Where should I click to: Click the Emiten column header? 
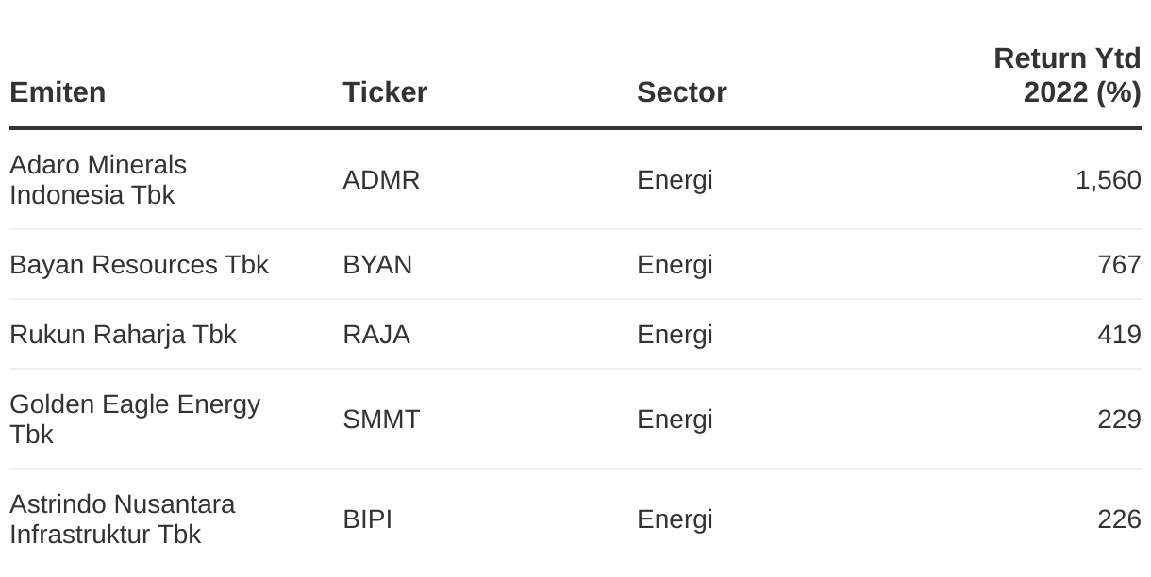click(58, 92)
